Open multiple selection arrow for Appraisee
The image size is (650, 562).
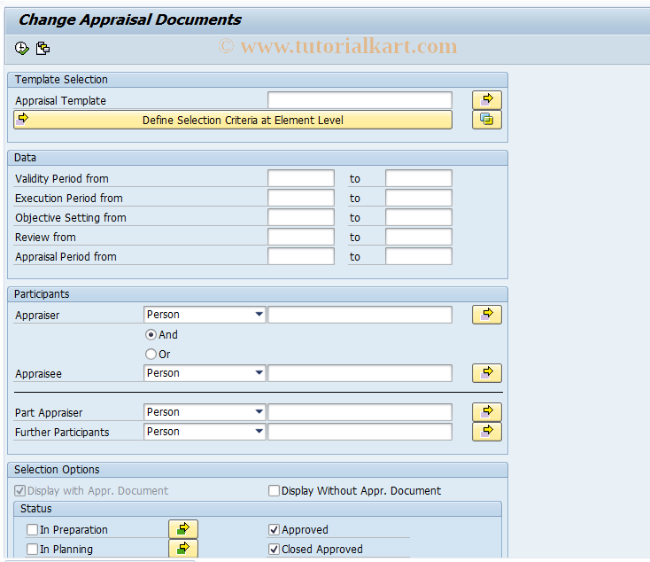pyautogui.click(x=487, y=373)
